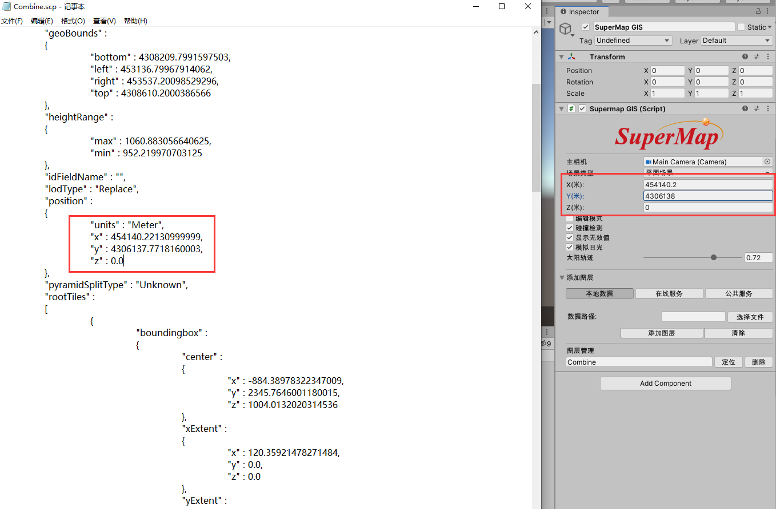
Task: Toggle the 模拟日光 checkbox
Action: click(570, 247)
